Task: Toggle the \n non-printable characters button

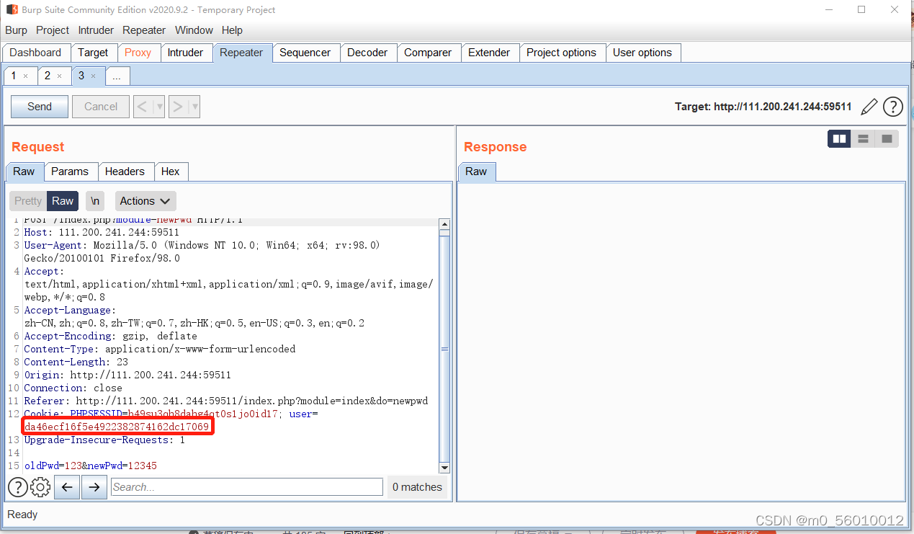Action: pos(95,201)
